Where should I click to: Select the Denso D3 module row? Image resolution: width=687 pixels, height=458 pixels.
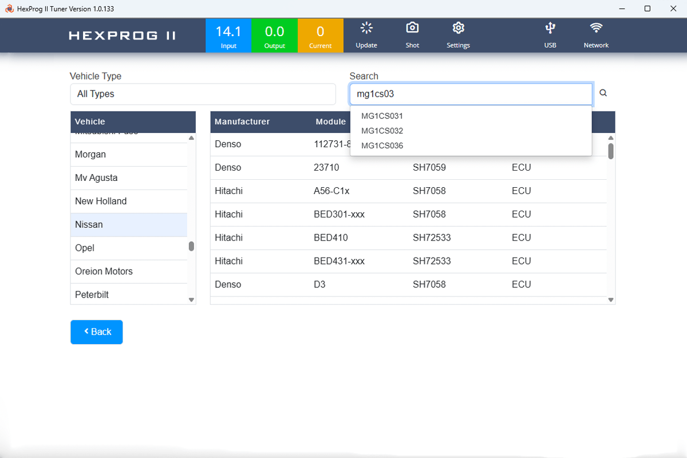(409, 285)
